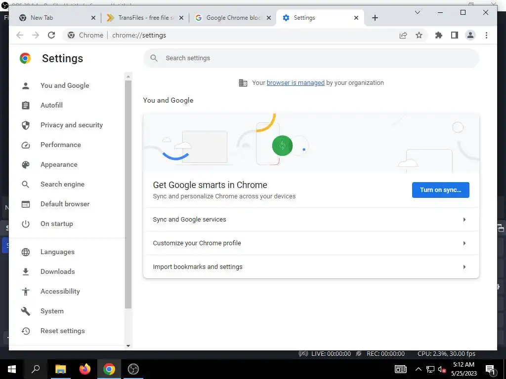Viewport: 506px width, 379px height.
Task: Expand Customize your Chrome profile row
Action: point(311,243)
